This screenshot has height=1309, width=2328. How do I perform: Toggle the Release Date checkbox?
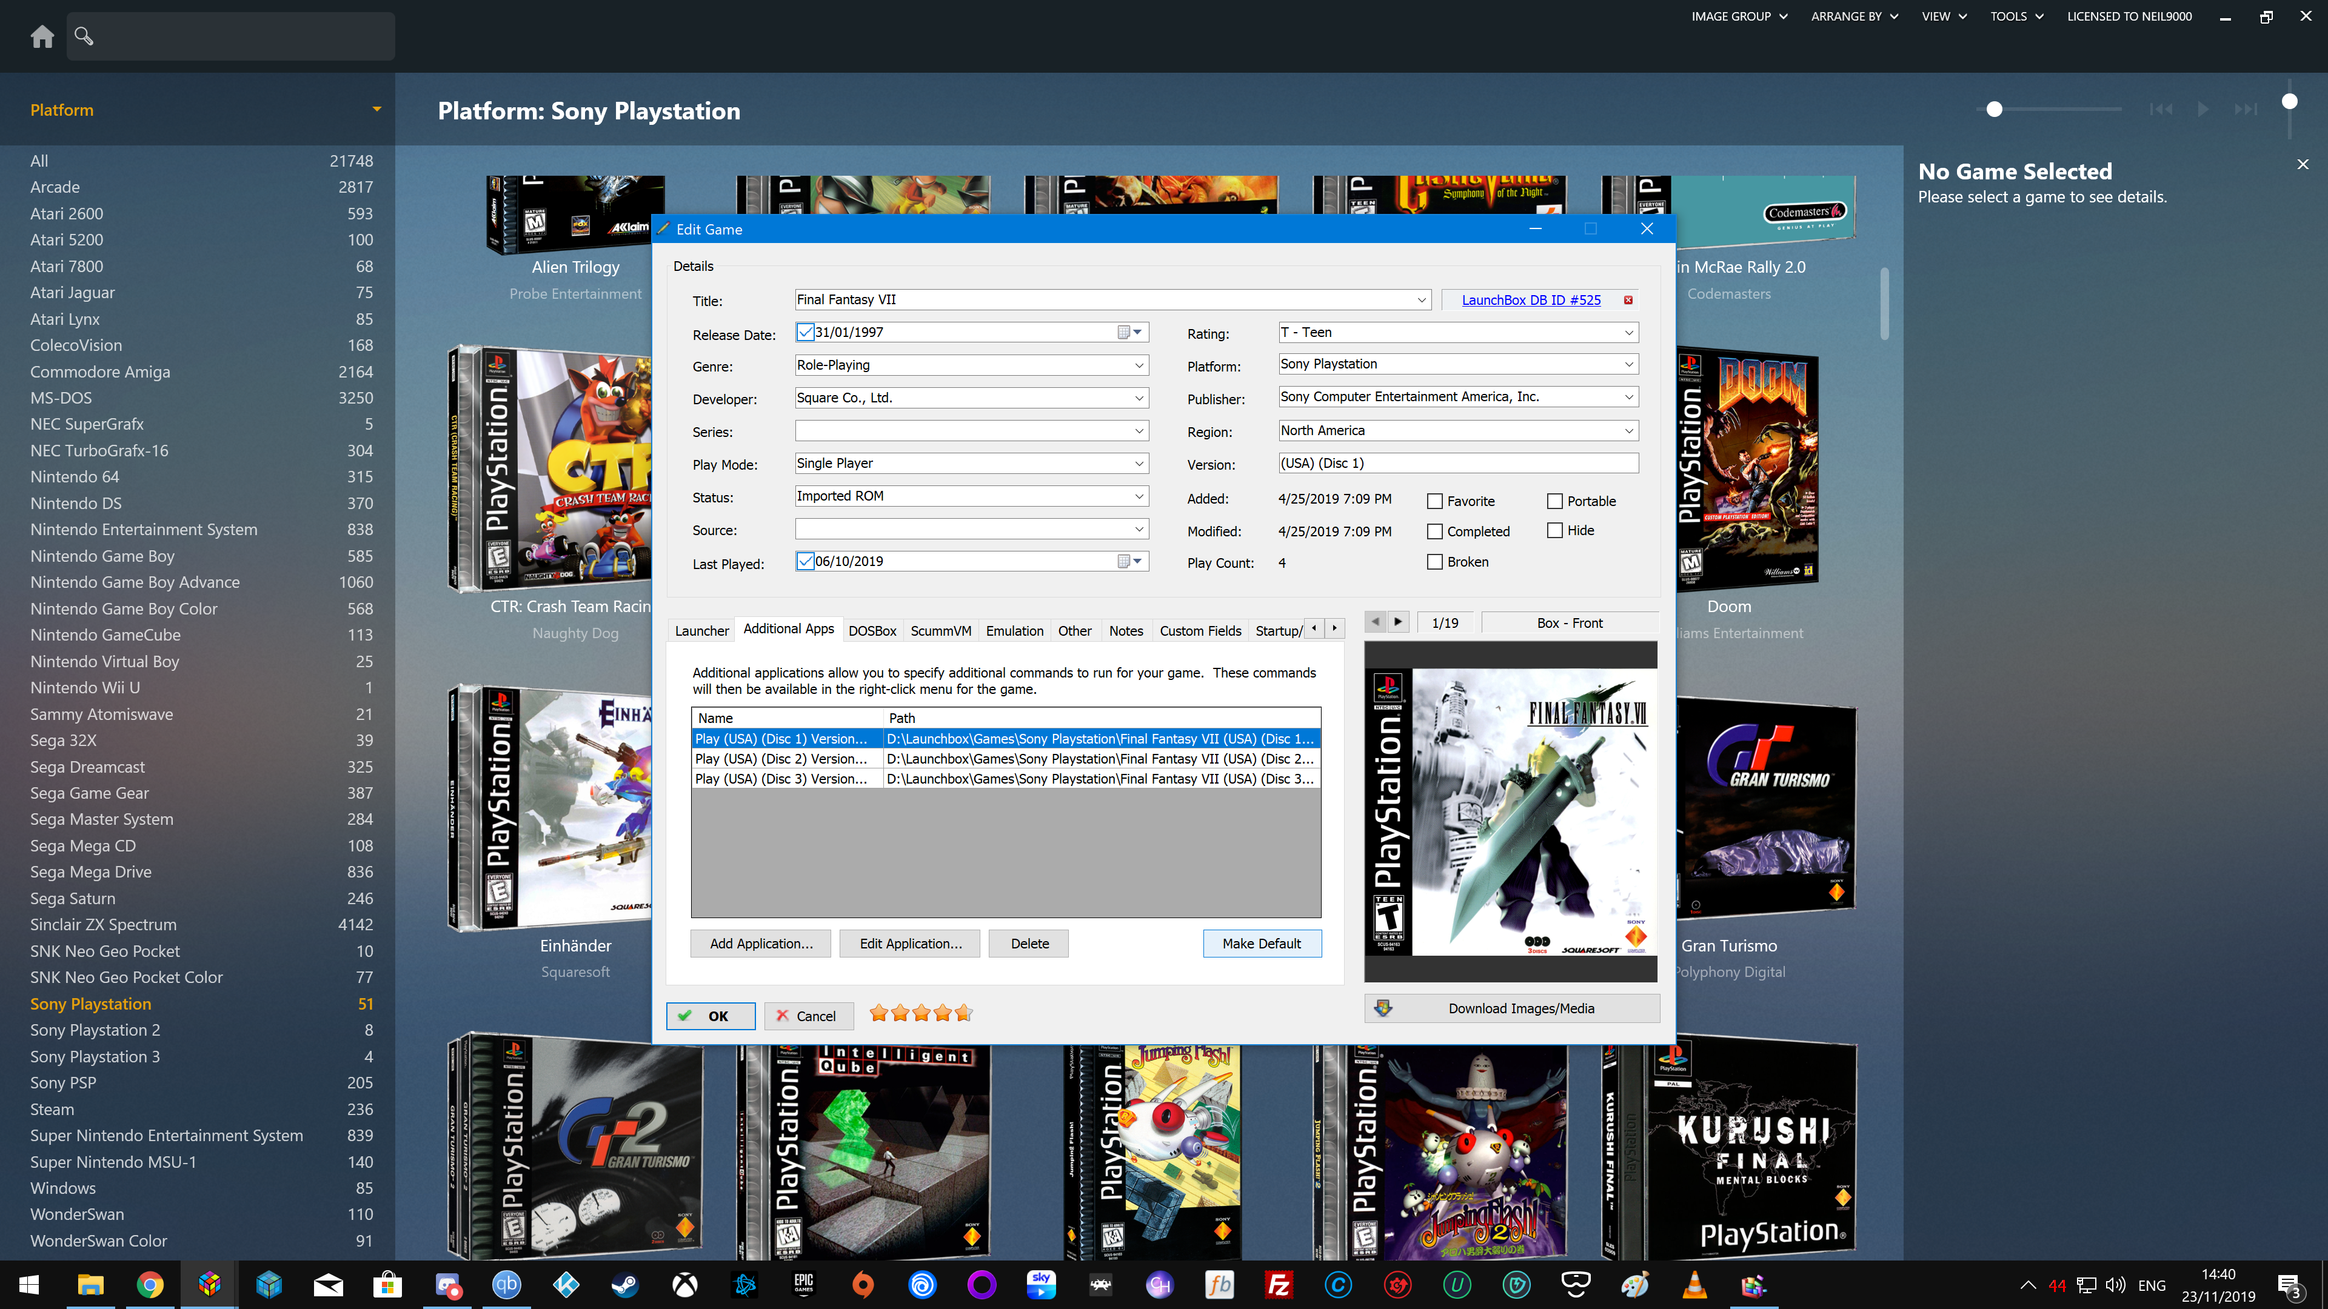tap(805, 333)
